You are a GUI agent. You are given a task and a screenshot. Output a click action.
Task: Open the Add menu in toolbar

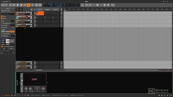[x=82, y=5]
